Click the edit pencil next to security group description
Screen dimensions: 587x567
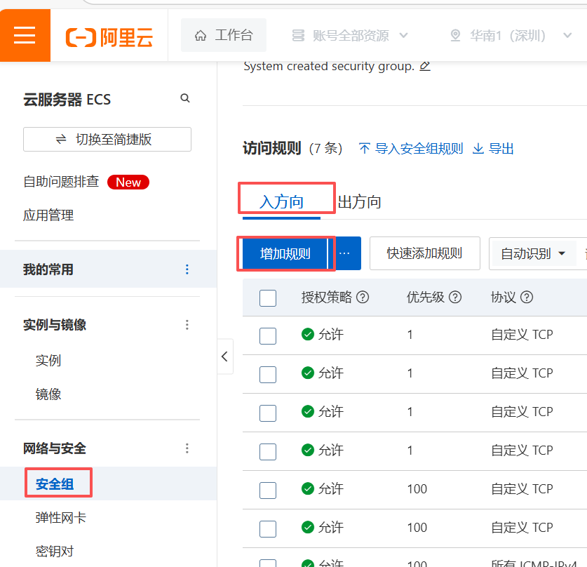424,66
